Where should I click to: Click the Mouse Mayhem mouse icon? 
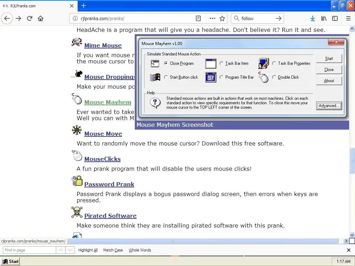click(x=77, y=99)
